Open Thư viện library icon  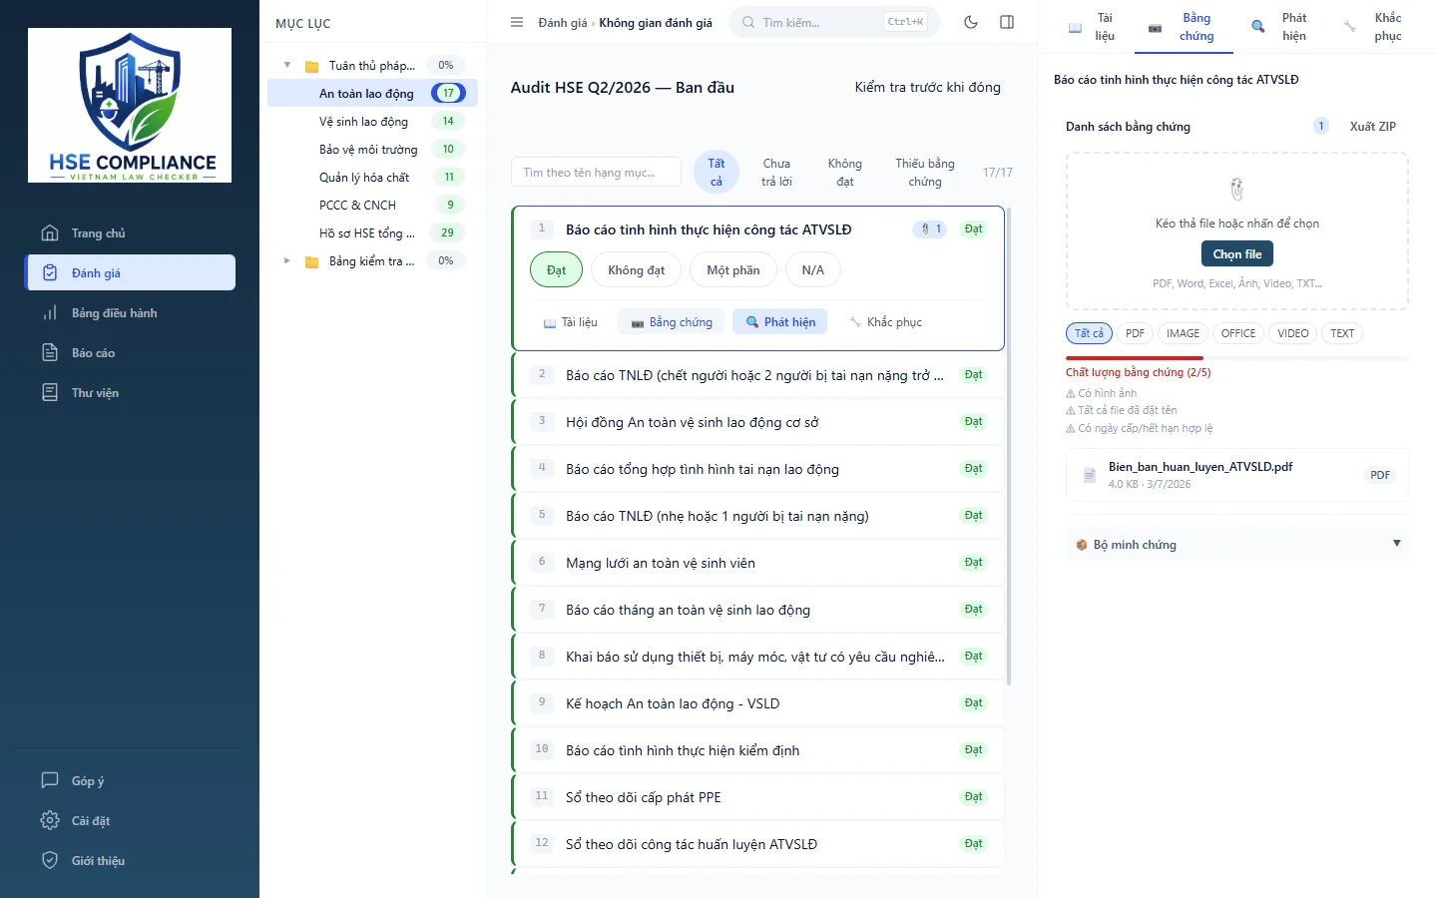pyautogui.click(x=50, y=392)
